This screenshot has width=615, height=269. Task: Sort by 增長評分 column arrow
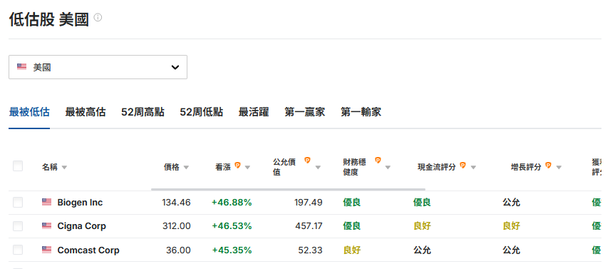[559, 168]
